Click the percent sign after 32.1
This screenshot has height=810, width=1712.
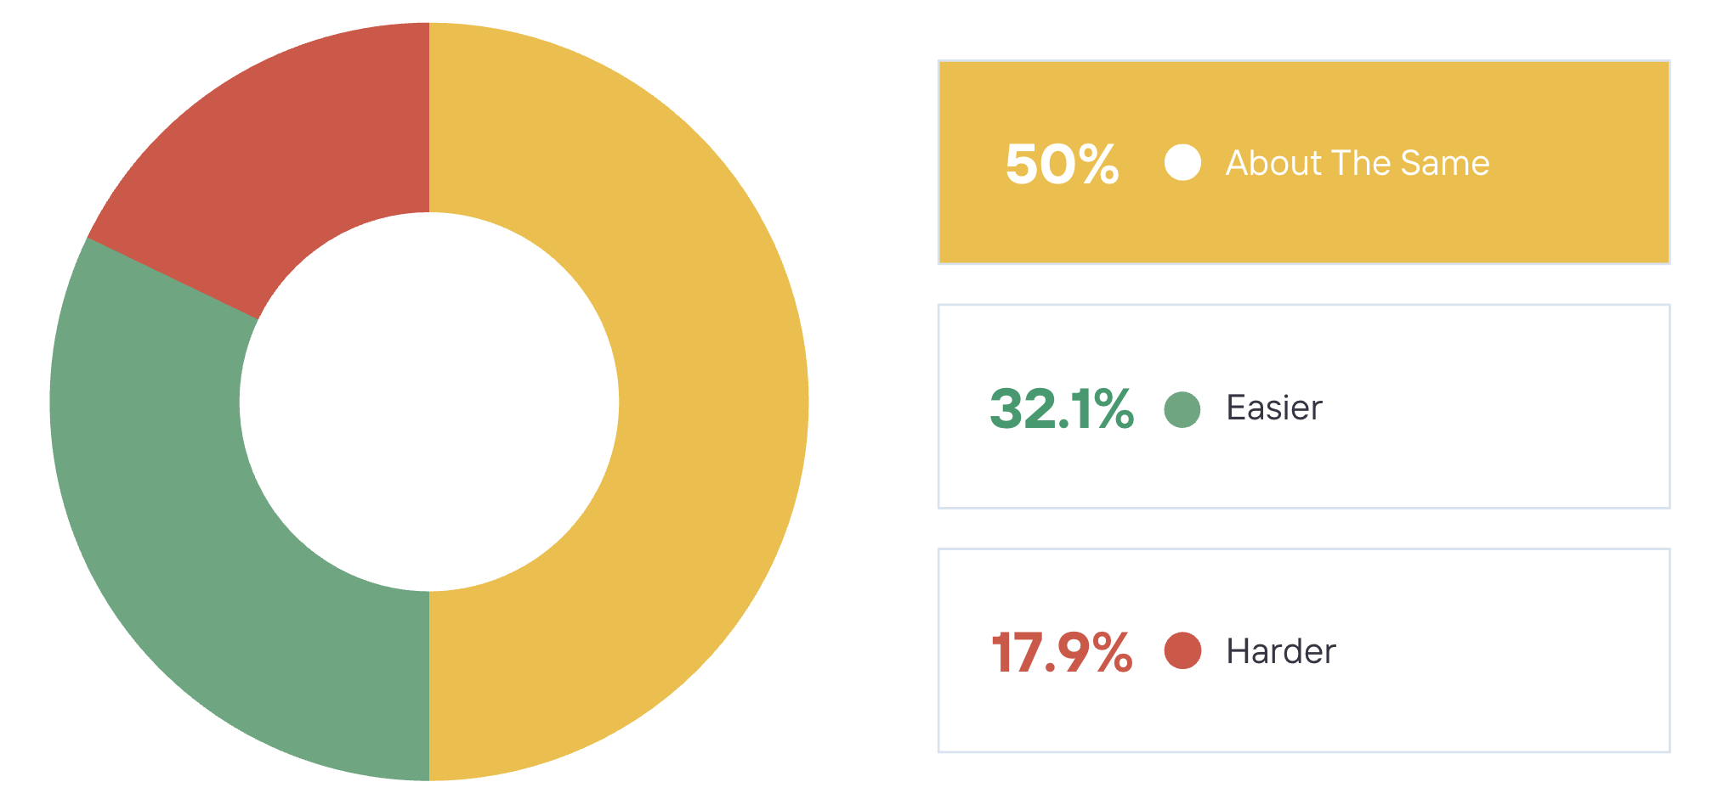click(x=1110, y=409)
